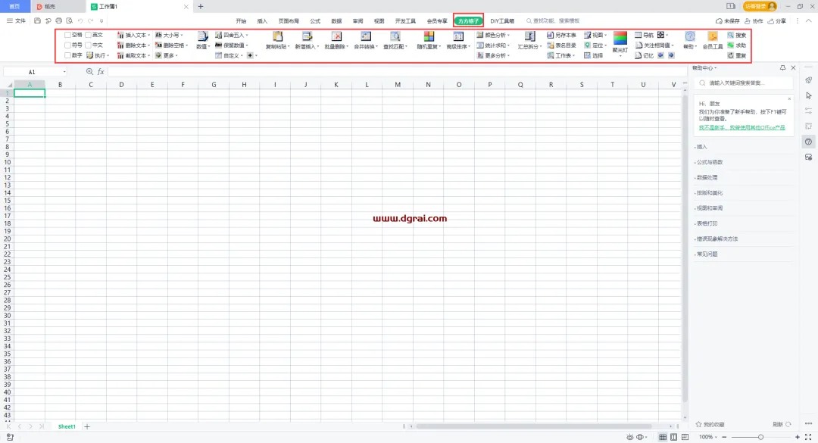Open the 截取文本 (extract text) dropdown

(133, 55)
